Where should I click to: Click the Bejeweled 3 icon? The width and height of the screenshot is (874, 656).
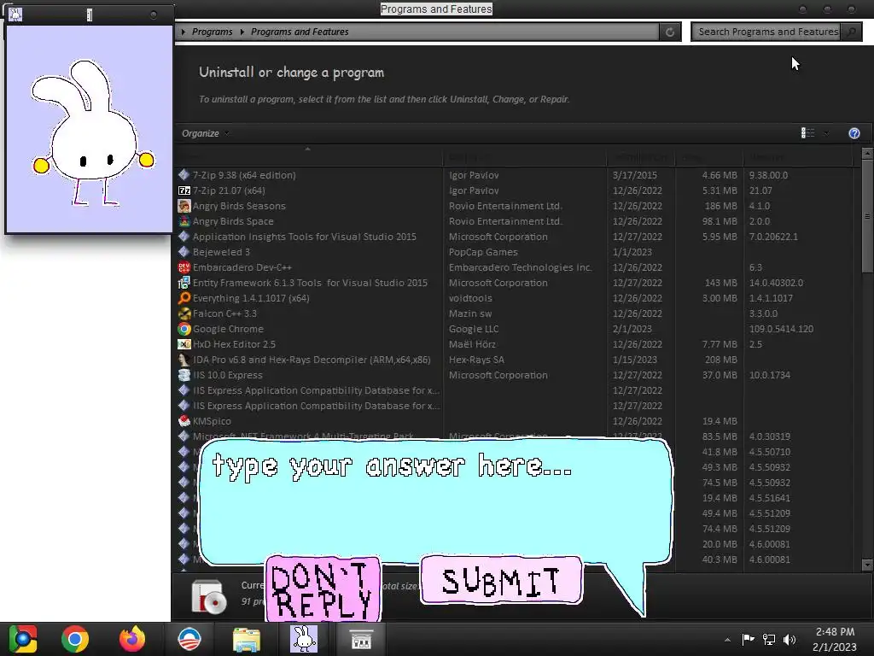point(184,252)
